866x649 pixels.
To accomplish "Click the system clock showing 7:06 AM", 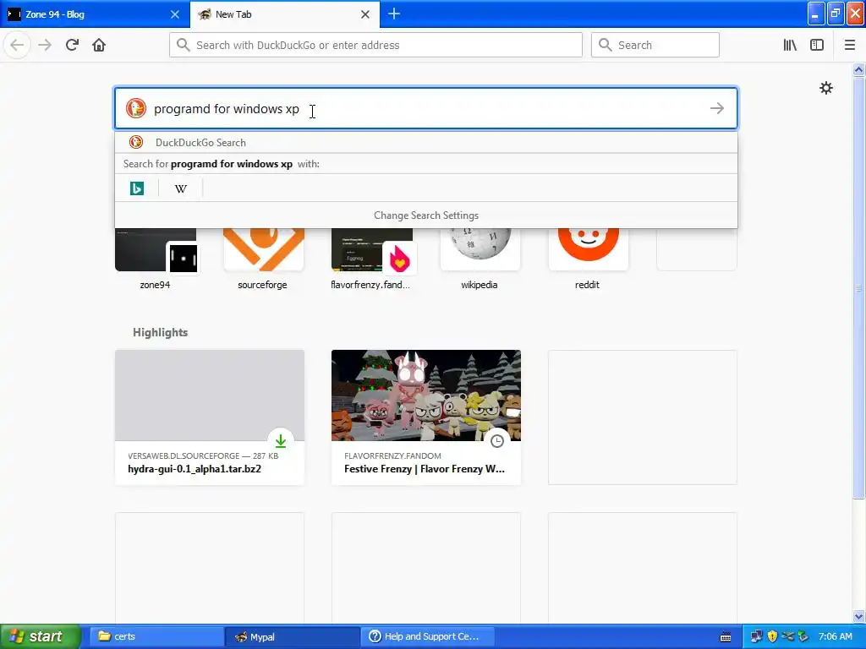I will point(835,636).
